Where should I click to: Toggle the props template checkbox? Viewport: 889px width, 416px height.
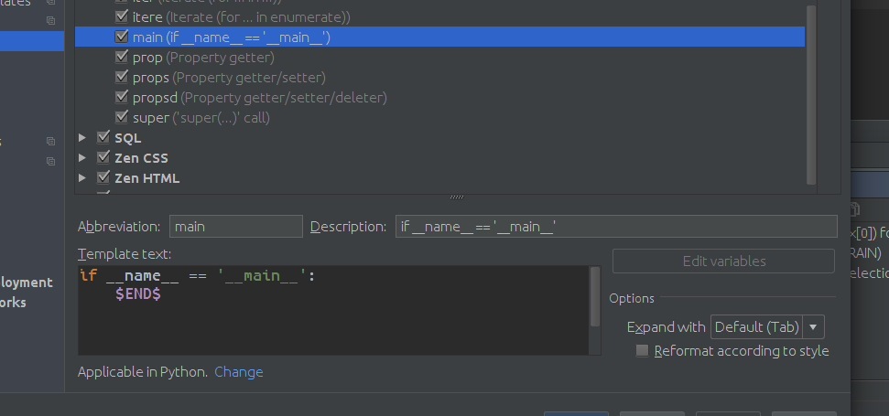pyautogui.click(x=122, y=77)
